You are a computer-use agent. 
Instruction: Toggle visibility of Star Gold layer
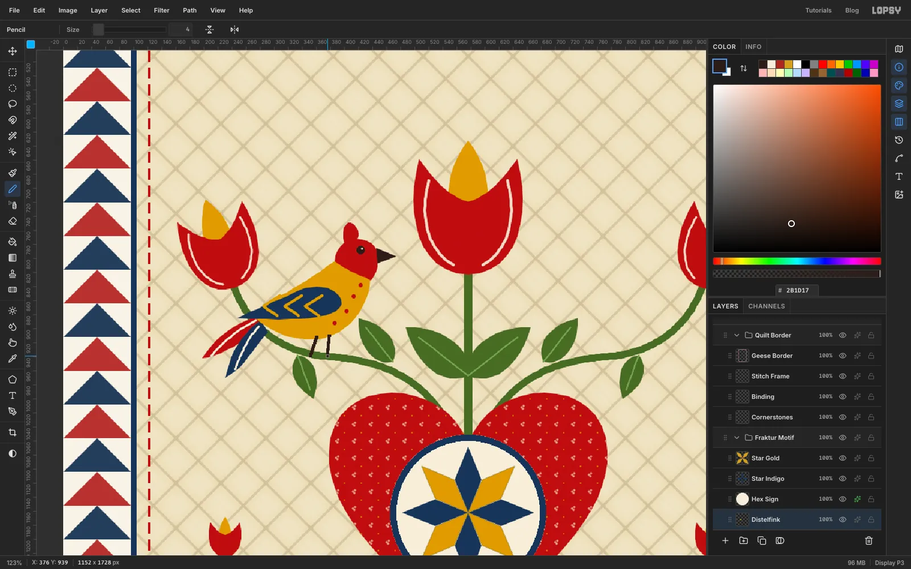[843, 458]
